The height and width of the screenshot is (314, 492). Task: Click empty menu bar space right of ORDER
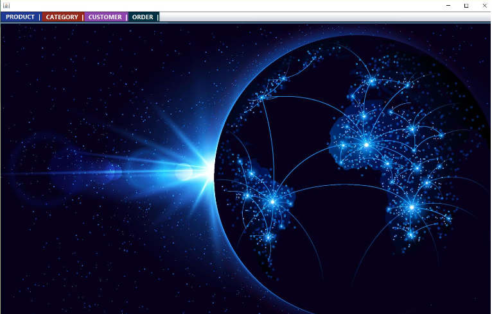pos(321,17)
